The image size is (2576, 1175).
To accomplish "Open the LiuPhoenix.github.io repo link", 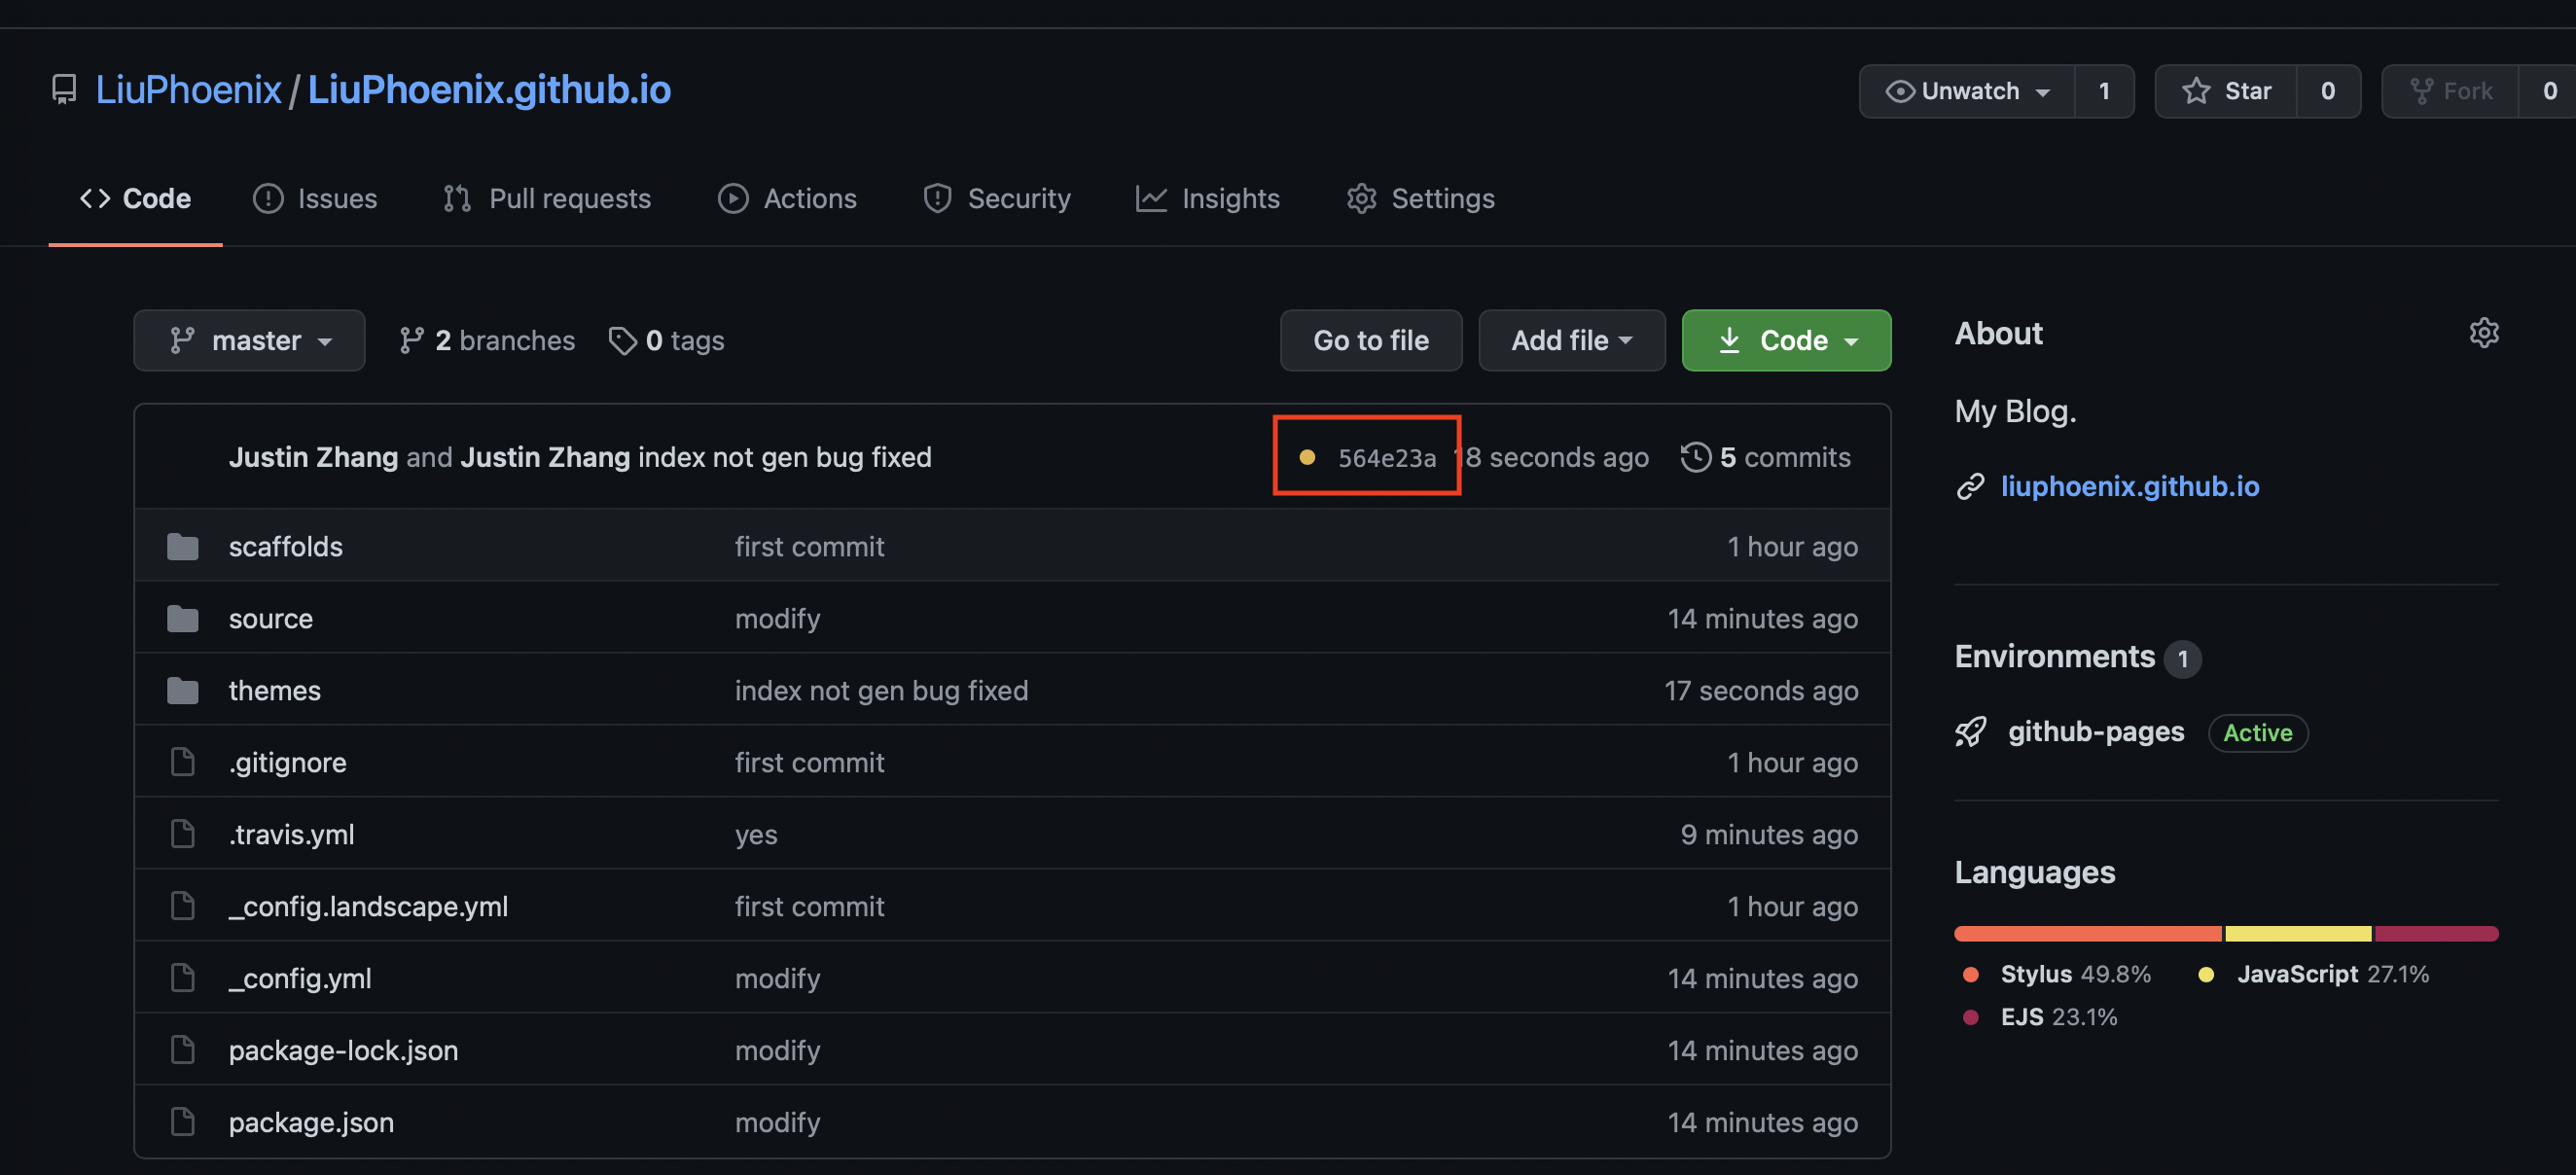I will tap(489, 90).
